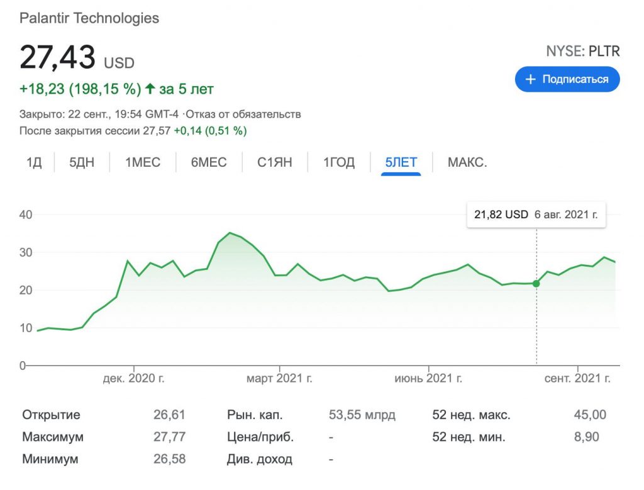This screenshot has height=490, width=644.
Task: Select the 6МЕС chart range
Action: (x=209, y=163)
